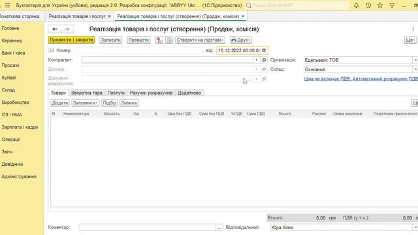Click the Підбір button
418x235 pixels.
109,103
